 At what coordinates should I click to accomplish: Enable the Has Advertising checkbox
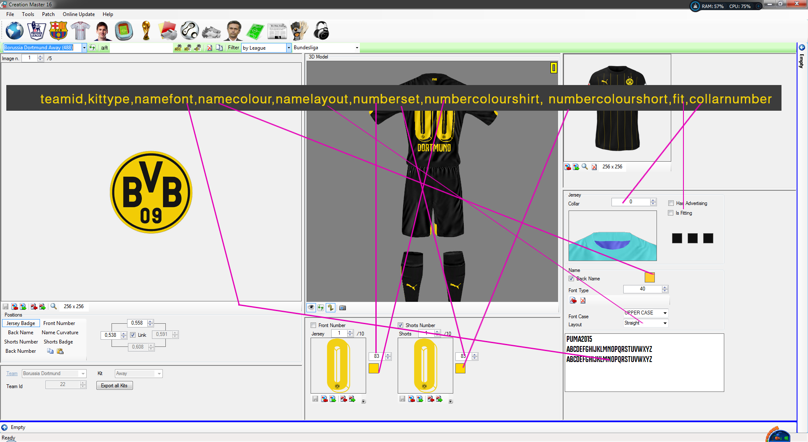click(x=671, y=203)
